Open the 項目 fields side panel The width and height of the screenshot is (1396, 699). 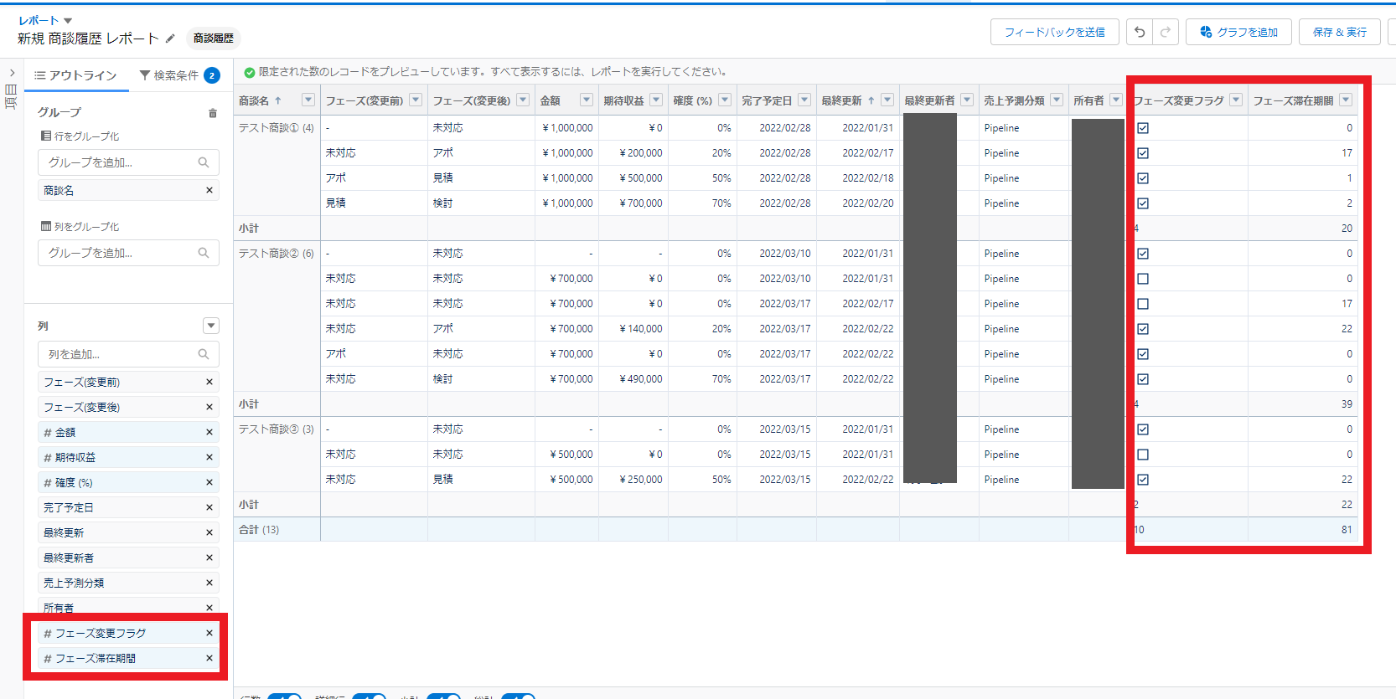click(11, 96)
